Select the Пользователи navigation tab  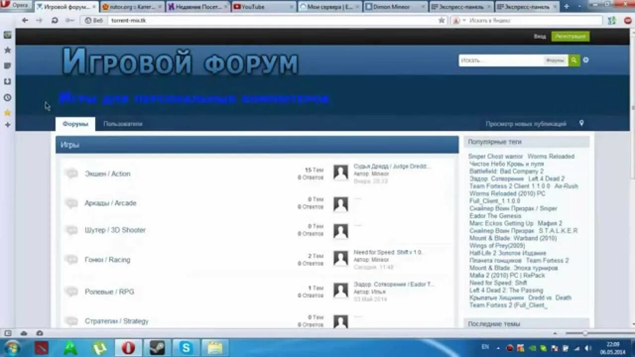[123, 124]
